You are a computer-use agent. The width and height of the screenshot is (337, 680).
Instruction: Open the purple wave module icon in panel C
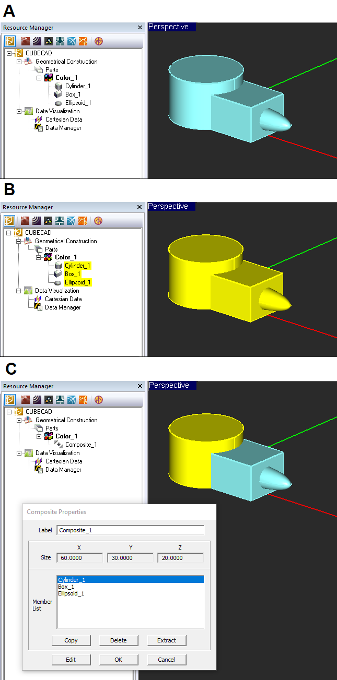37,399
